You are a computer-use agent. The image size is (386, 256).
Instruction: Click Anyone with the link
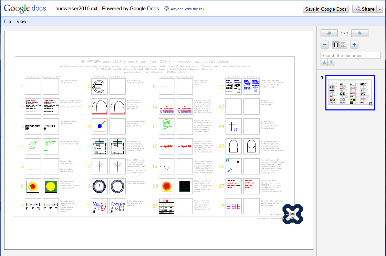(x=187, y=9)
